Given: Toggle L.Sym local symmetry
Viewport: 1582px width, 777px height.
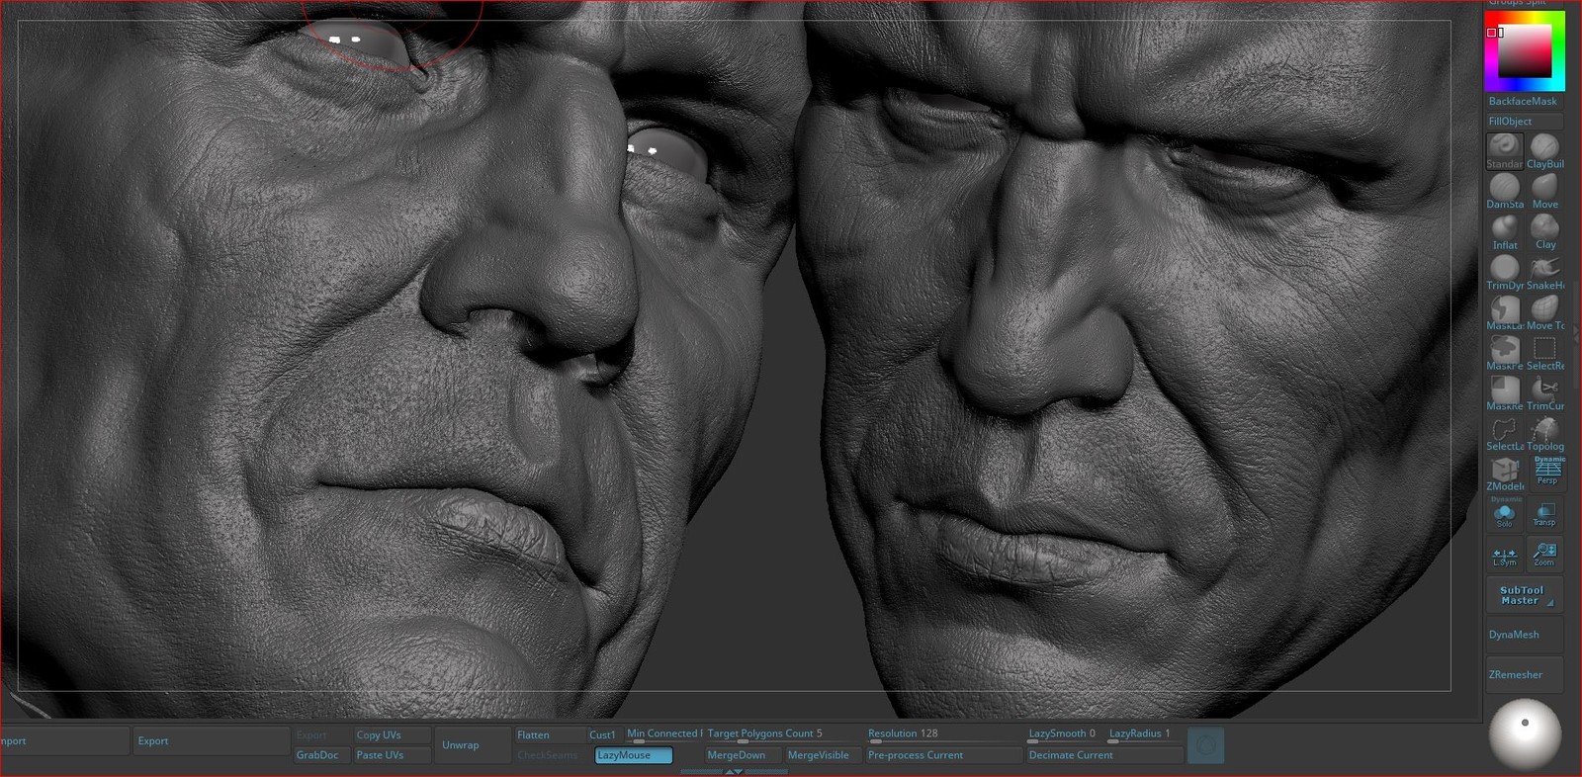Looking at the screenshot, I should coord(1505,554).
